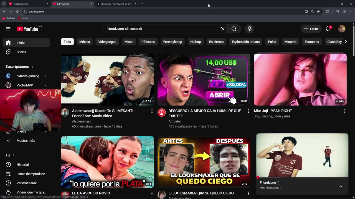Select the Videojuegos filter chip
Image resolution: width=355 pixels, height=199 pixels.
pyautogui.click(x=107, y=42)
